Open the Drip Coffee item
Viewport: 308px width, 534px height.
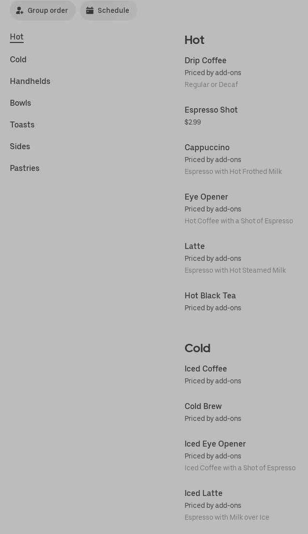click(x=205, y=61)
